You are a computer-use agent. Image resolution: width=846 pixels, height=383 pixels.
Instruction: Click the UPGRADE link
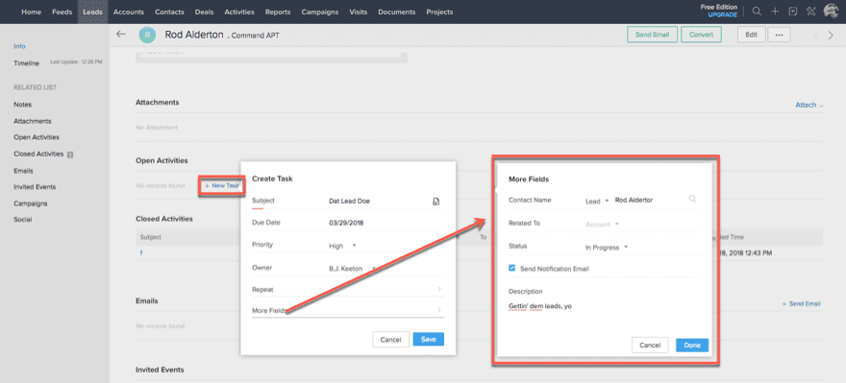(722, 15)
